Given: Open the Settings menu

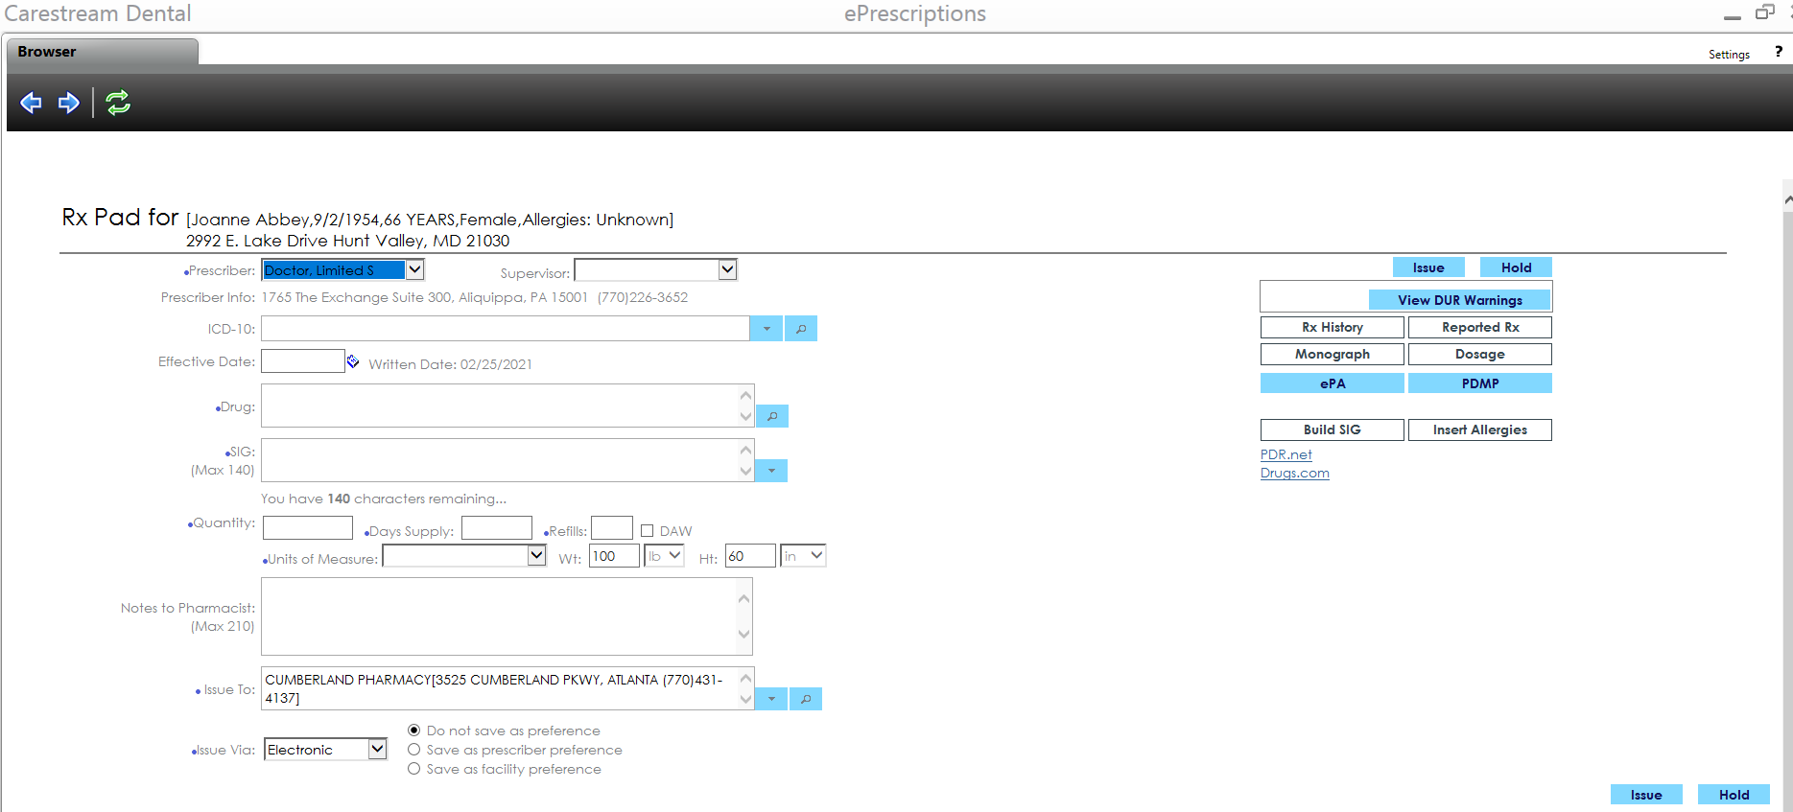Looking at the screenshot, I should tap(1729, 55).
